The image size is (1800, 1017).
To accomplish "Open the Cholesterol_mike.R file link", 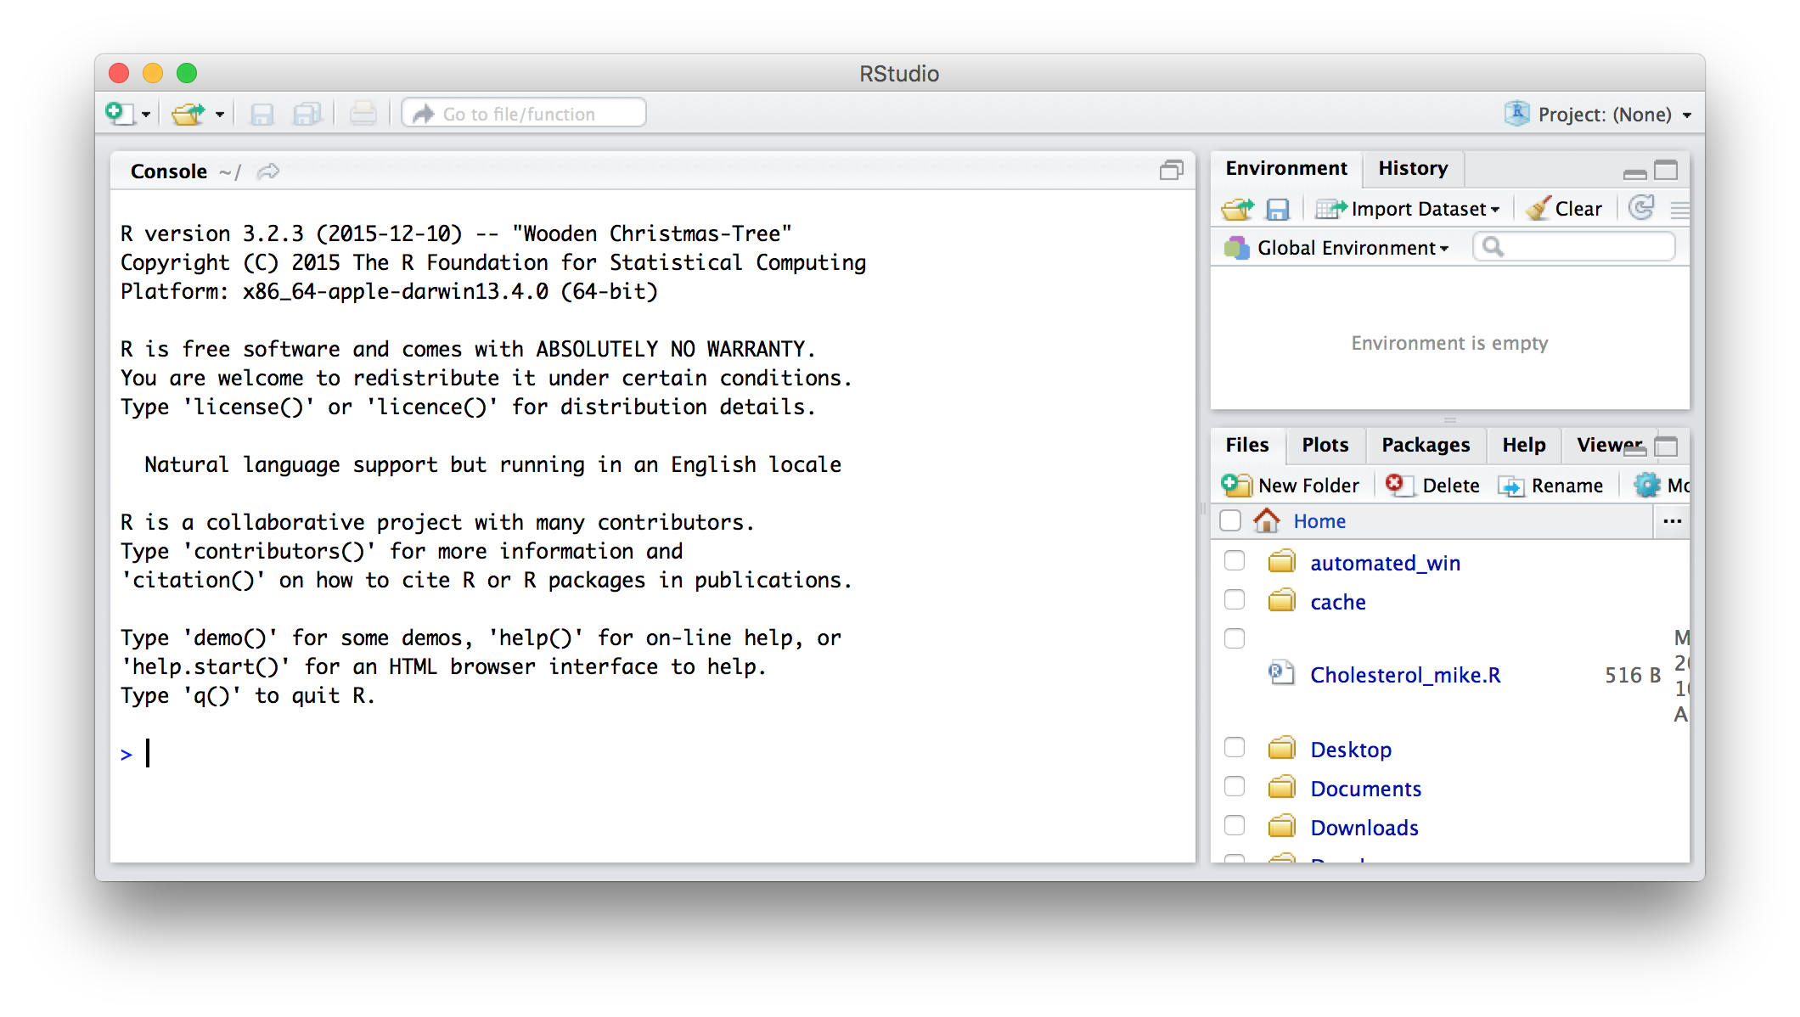I will (1405, 675).
